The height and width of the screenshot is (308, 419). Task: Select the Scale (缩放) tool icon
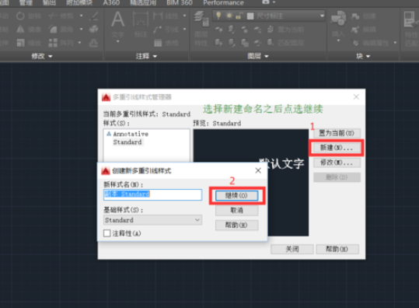point(20,43)
